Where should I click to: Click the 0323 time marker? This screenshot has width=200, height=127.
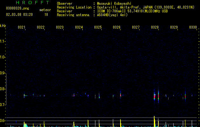click(60, 27)
